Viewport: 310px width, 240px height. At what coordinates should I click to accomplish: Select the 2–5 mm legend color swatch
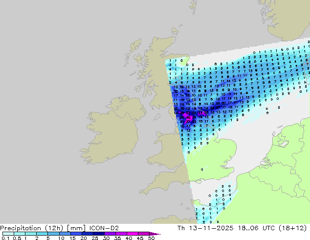(42, 234)
